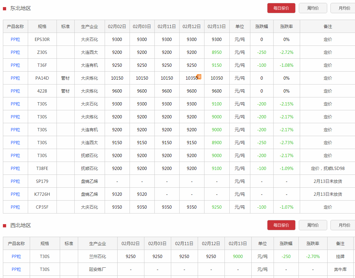Click 9000 green price in 兰州石化 row
This screenshot has height=278, width=355.
click(238, 256)
